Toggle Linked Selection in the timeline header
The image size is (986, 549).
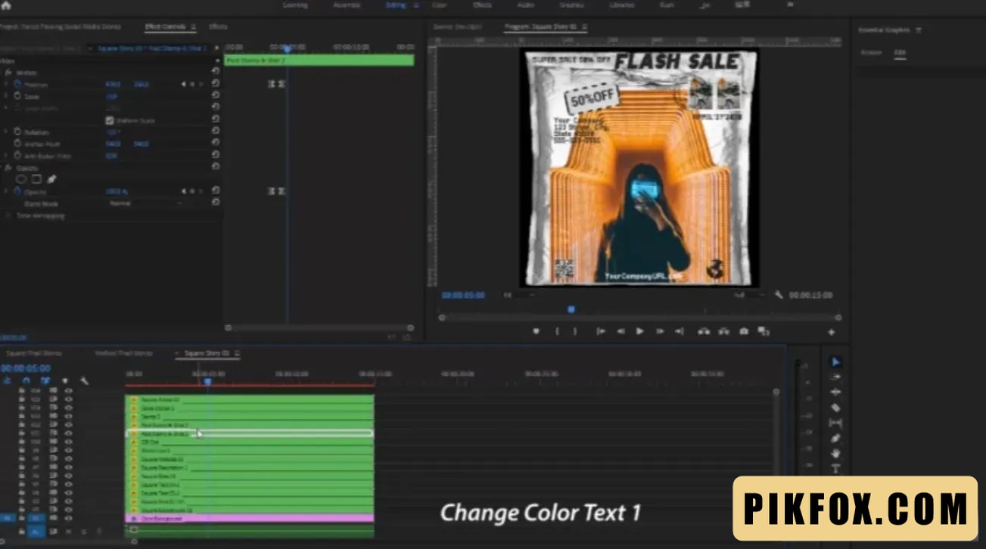click(x=45, y=381)
